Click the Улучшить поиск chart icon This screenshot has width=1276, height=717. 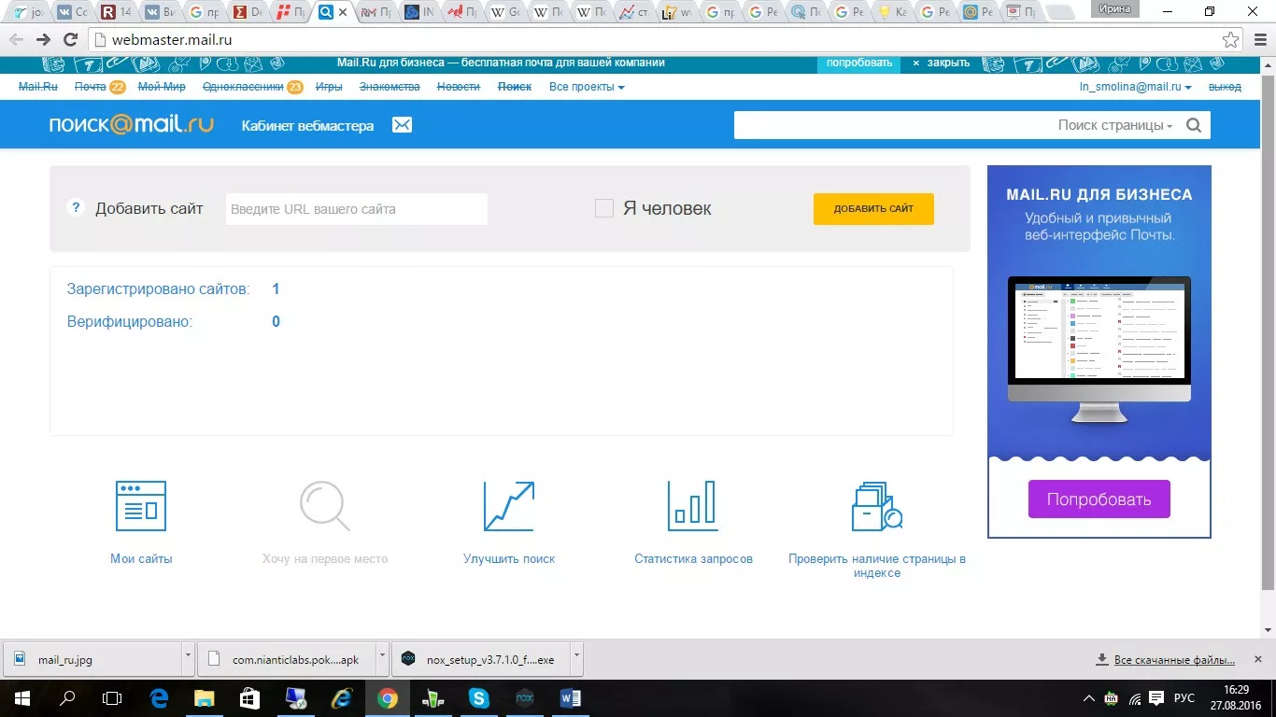click(x=508, y=506)
